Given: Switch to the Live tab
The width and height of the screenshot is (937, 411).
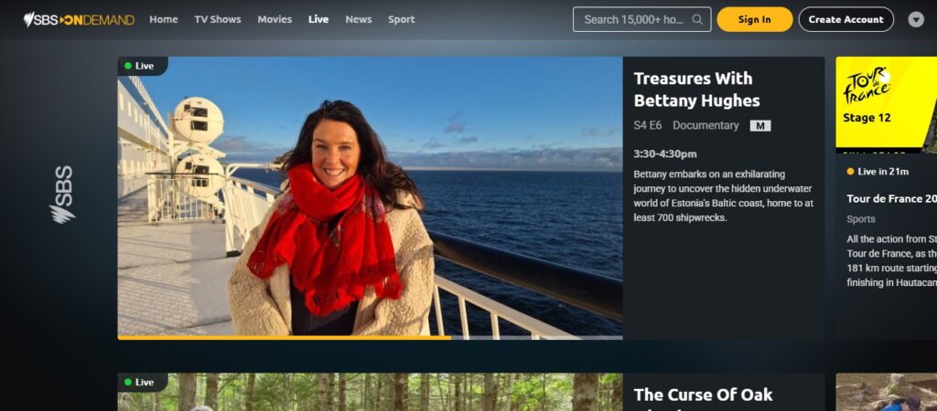Looking at the screenshot, I should click(x=318, y=19).
